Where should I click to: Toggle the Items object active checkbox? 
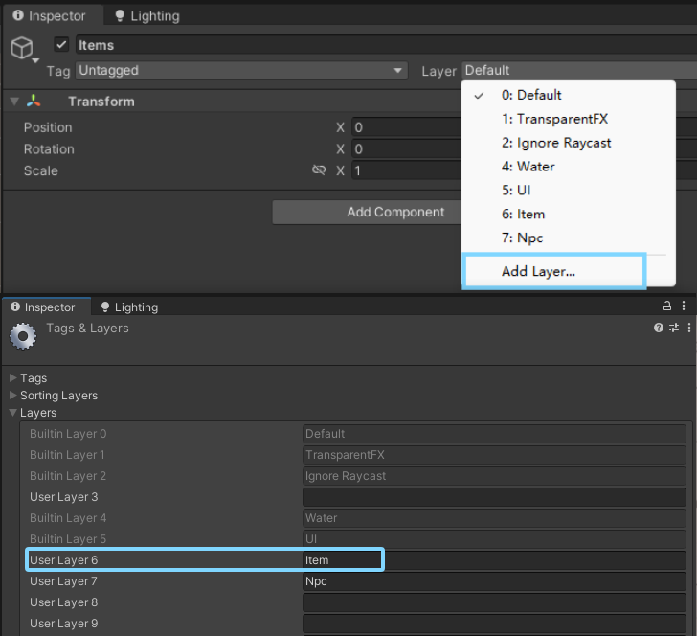(61, 45)
